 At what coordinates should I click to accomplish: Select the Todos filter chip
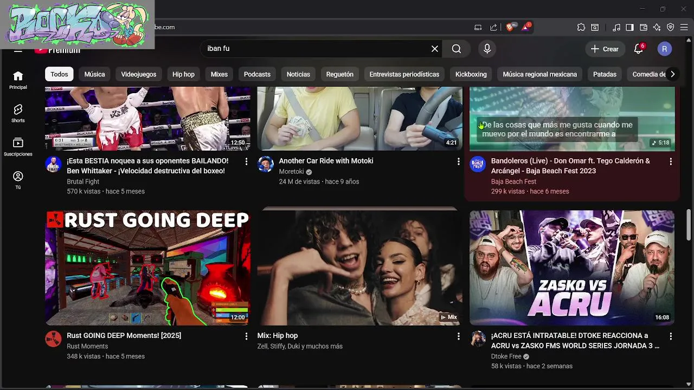(x=59, y=74)
